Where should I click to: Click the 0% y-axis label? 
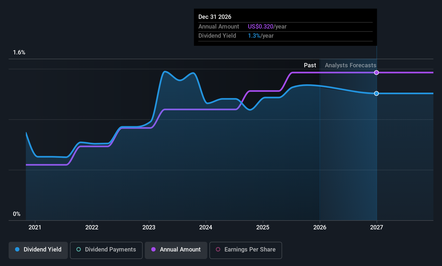17,214
